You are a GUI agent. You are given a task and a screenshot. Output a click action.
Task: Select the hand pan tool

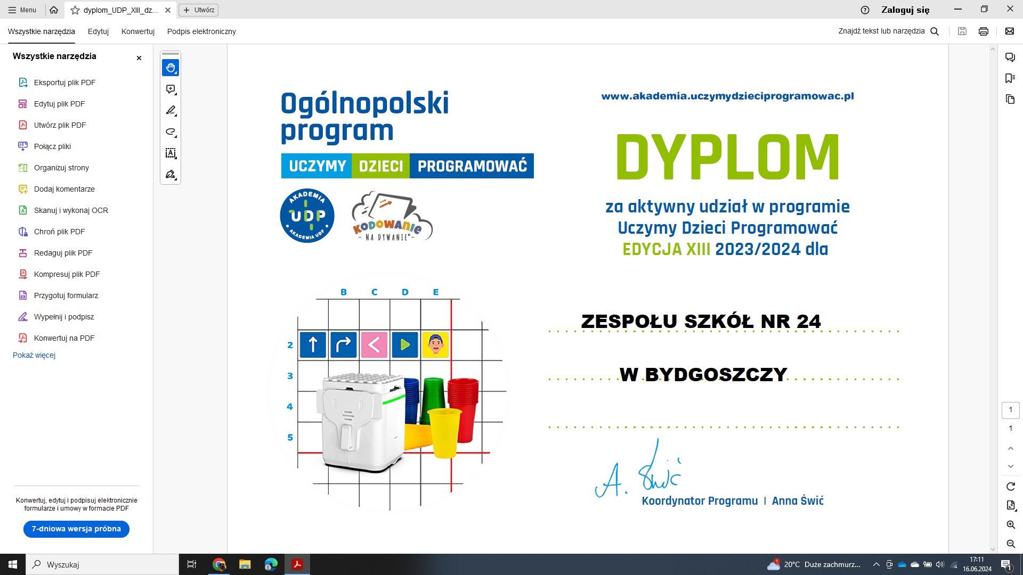click(x=170, y=68)
